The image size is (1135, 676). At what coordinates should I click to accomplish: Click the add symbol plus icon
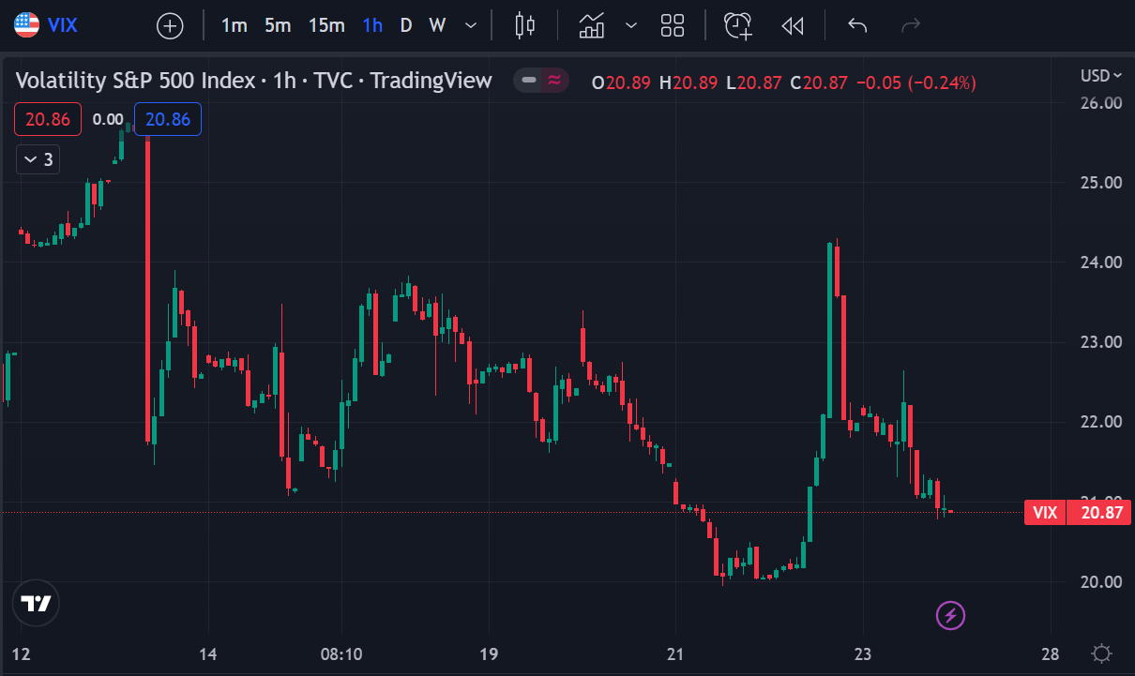coord(170,25)
